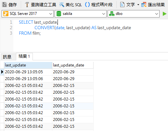168x131 pixels.
Task: Click line number 2 in the gutter
Action: tap(11, 28)
